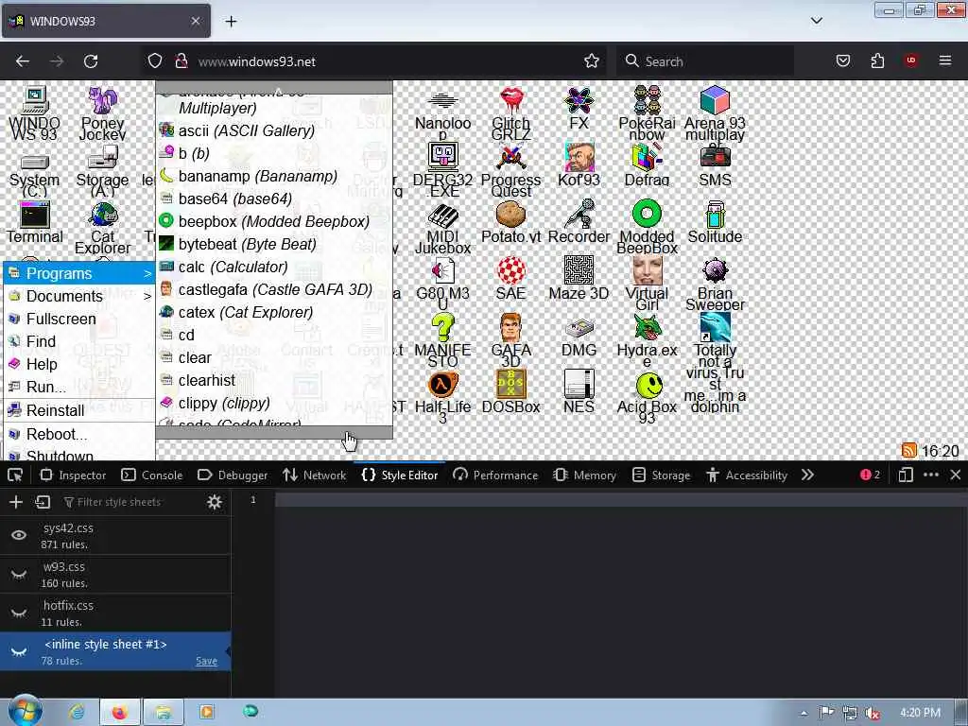Open the MANIFESTO question mark icon
The width and height of the screenshot is (968, 726).
443,341
